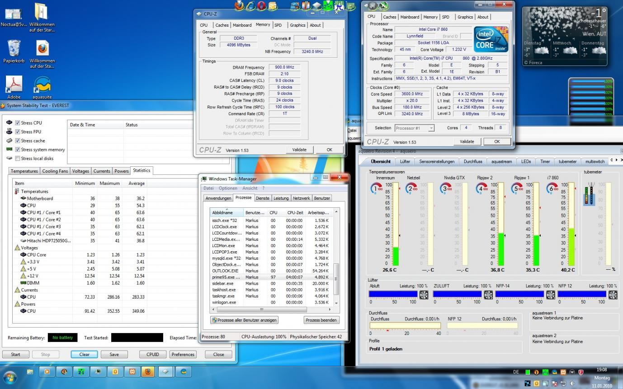623x389 pixels.
Task: Click clock and date in taskbar
Action: (x=602, y=378)
